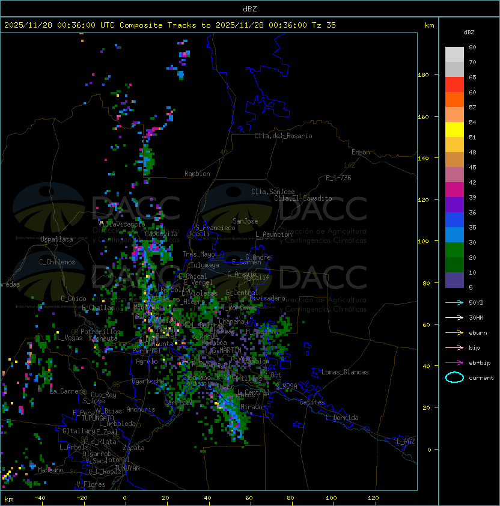
Task: Click the 'L_PAZ' map label
Action: [406, 442]
